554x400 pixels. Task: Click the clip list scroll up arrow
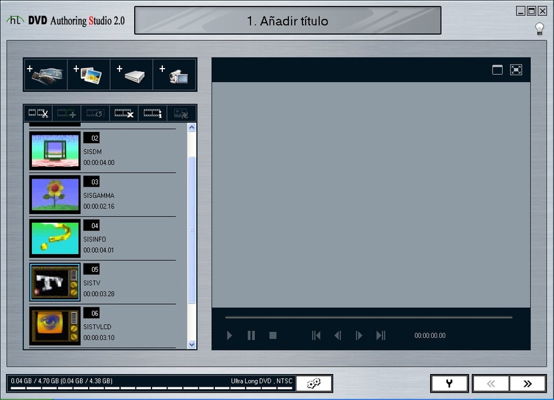click(x=192, y=127)
